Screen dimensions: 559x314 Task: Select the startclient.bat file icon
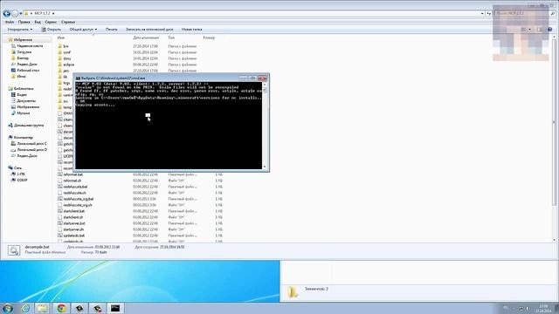(x=60, y=211)
